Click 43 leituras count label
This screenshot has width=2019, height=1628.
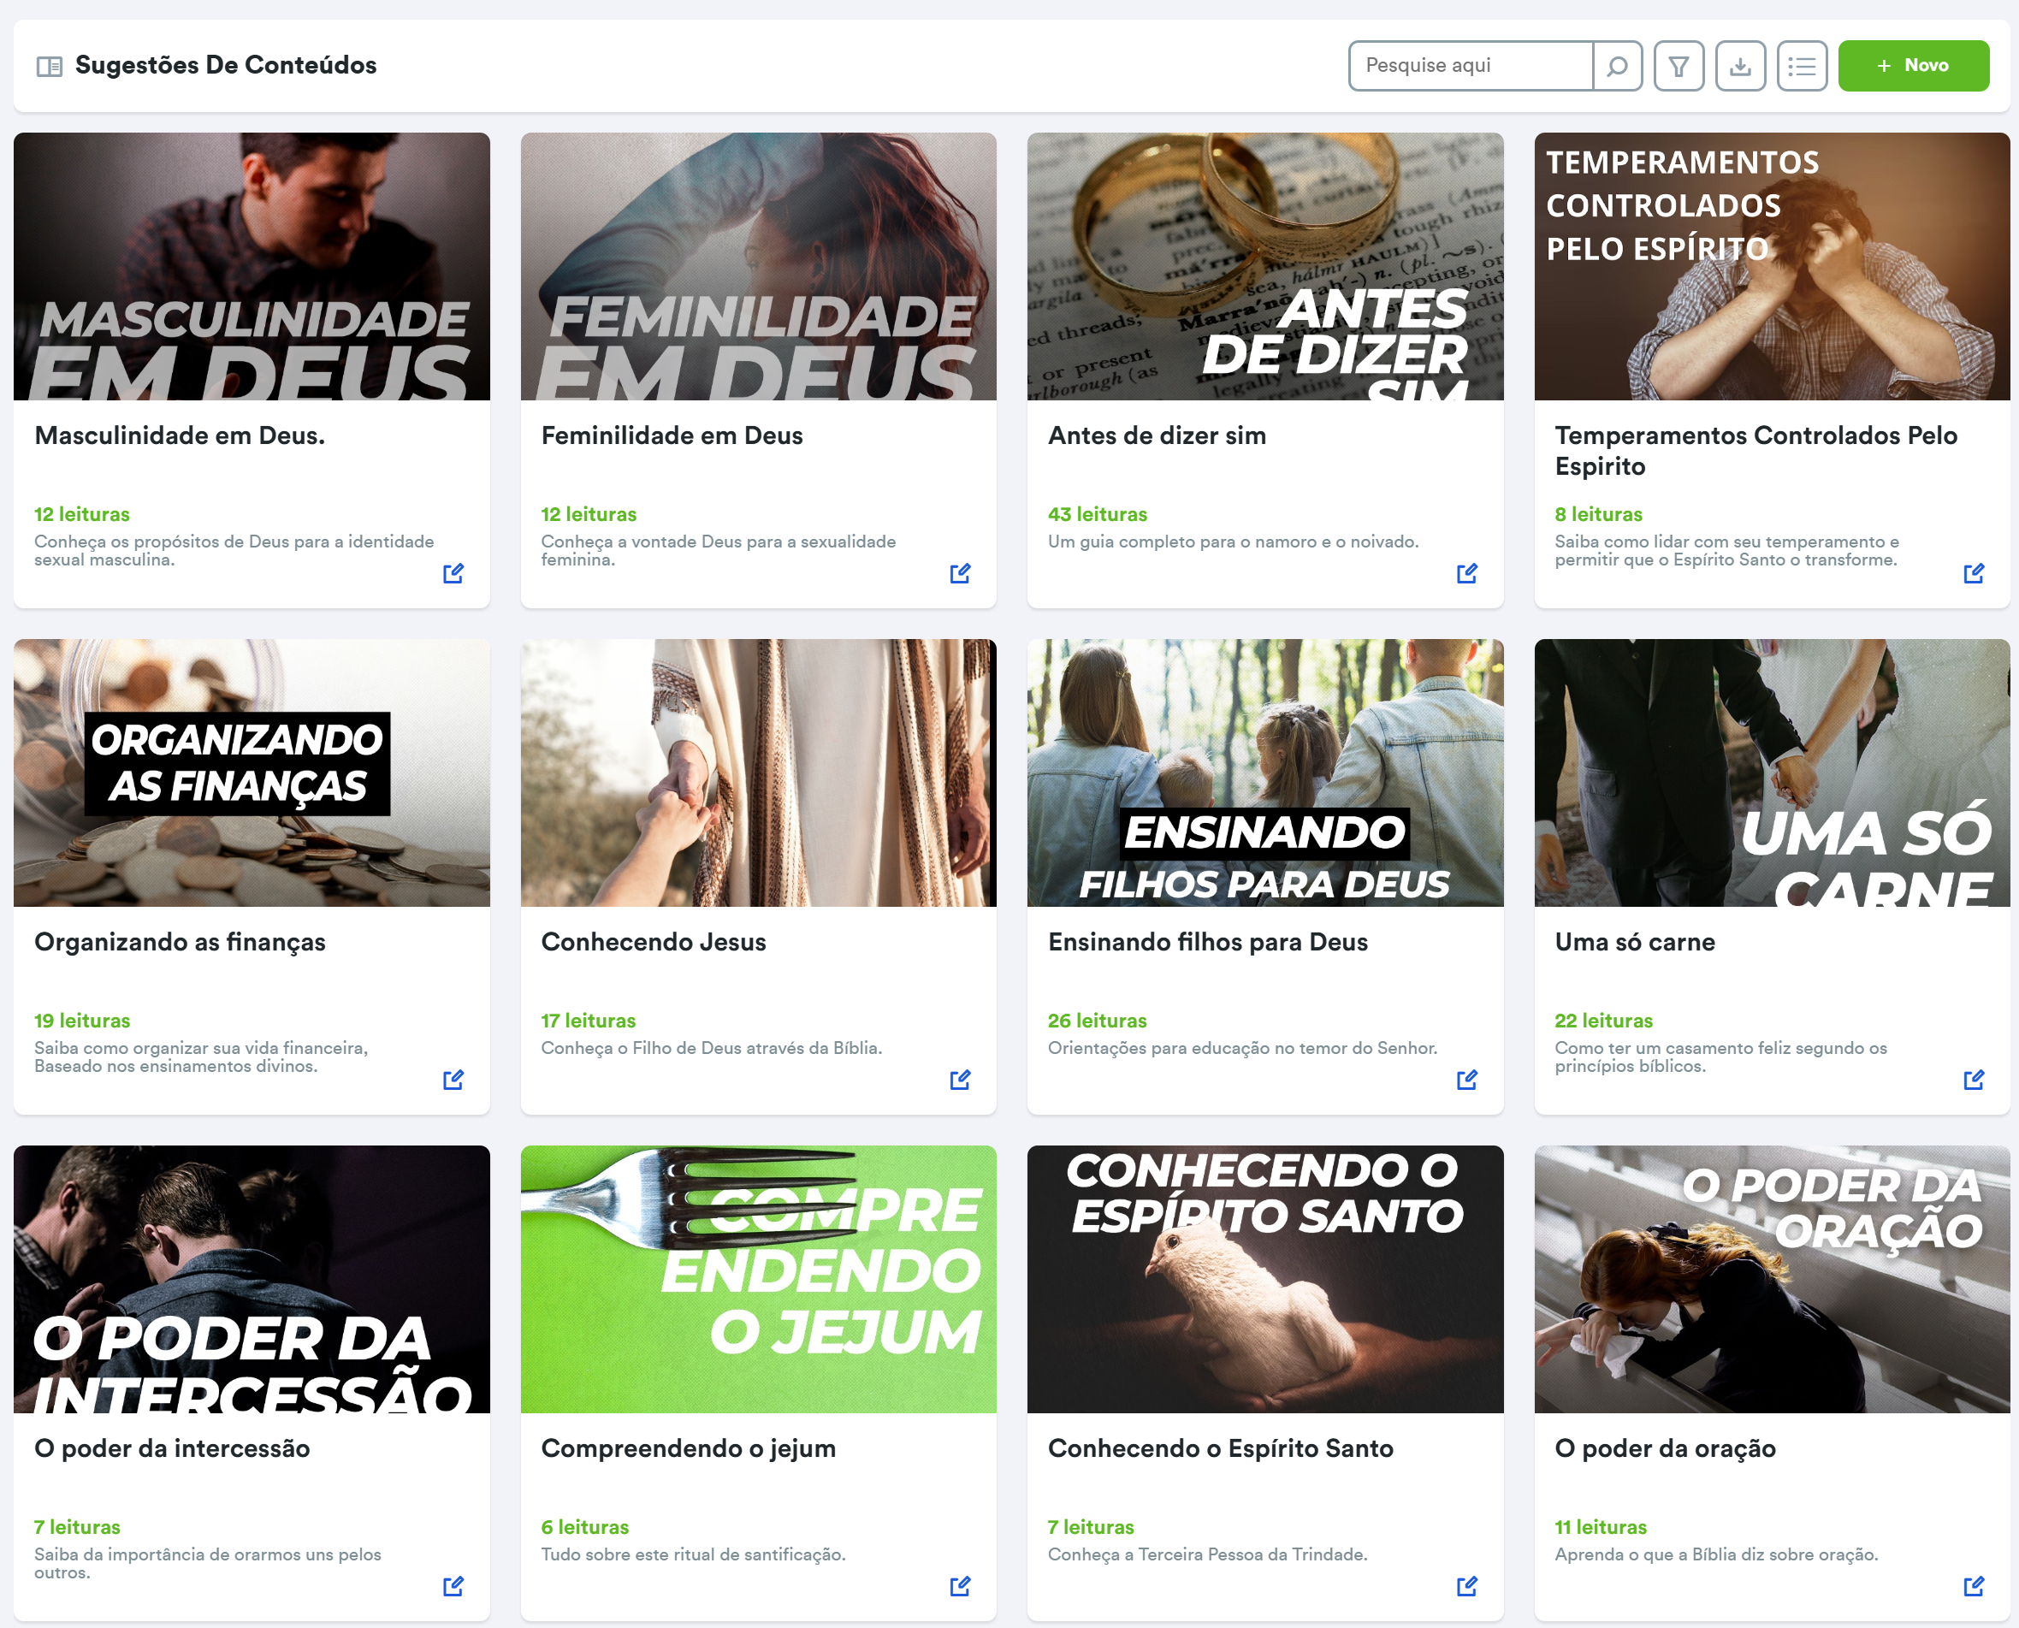[1097, 514]
